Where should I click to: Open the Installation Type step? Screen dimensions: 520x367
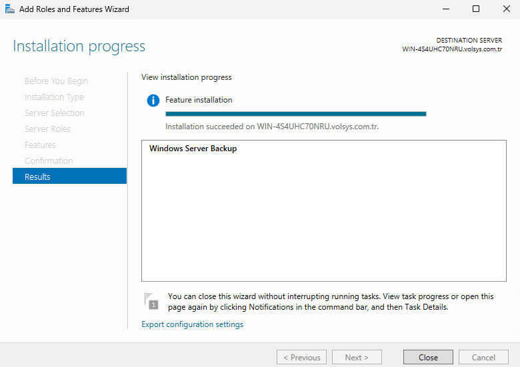click(54, 97)
